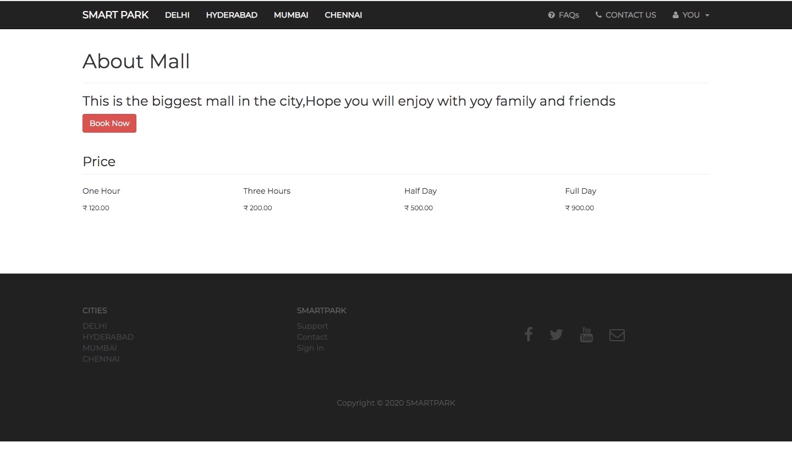Click the Support link under SMARTPARK
Image resolution: width=792 pixels, height=453 pixels.
coord(312,326)
